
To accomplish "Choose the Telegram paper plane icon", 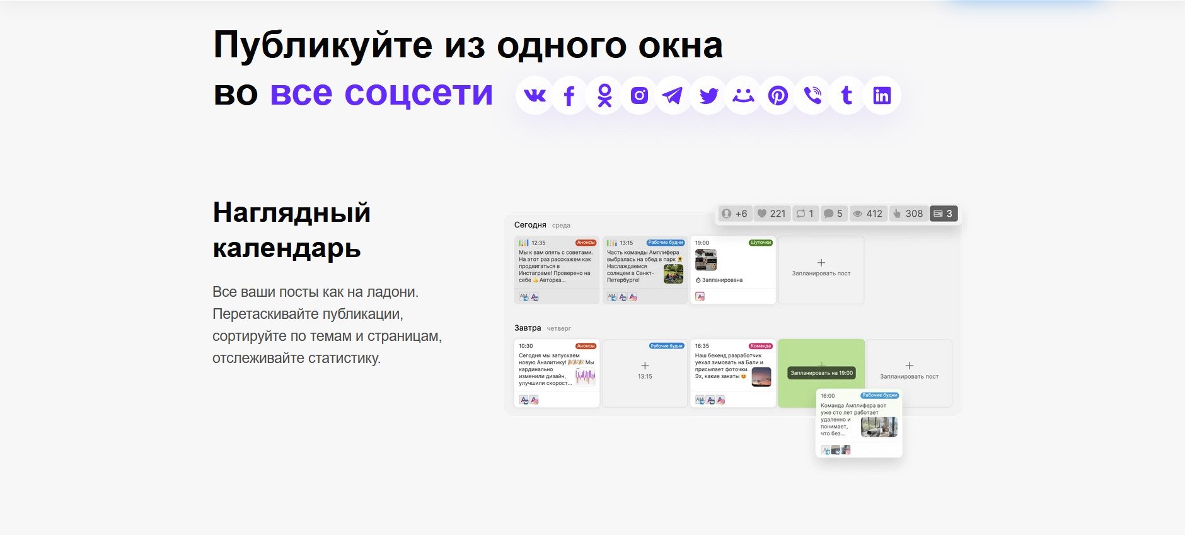I will coord(673,96).
